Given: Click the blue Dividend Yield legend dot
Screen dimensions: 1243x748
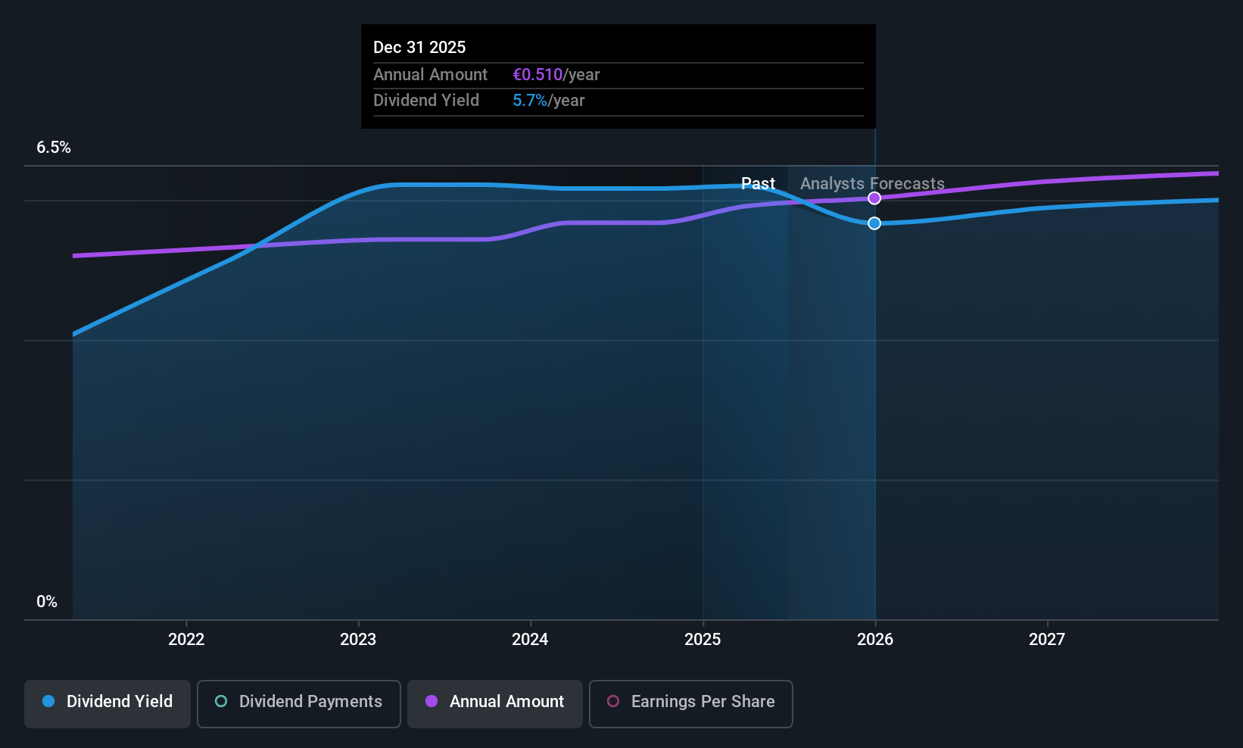Looking at the screenshot, I should click(x=48, y=701).
